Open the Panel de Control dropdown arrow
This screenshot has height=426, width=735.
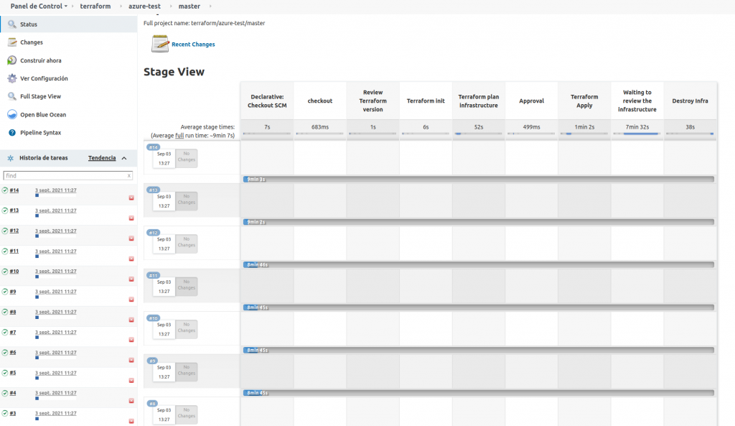pyautogui.click(x=66, y=6)
